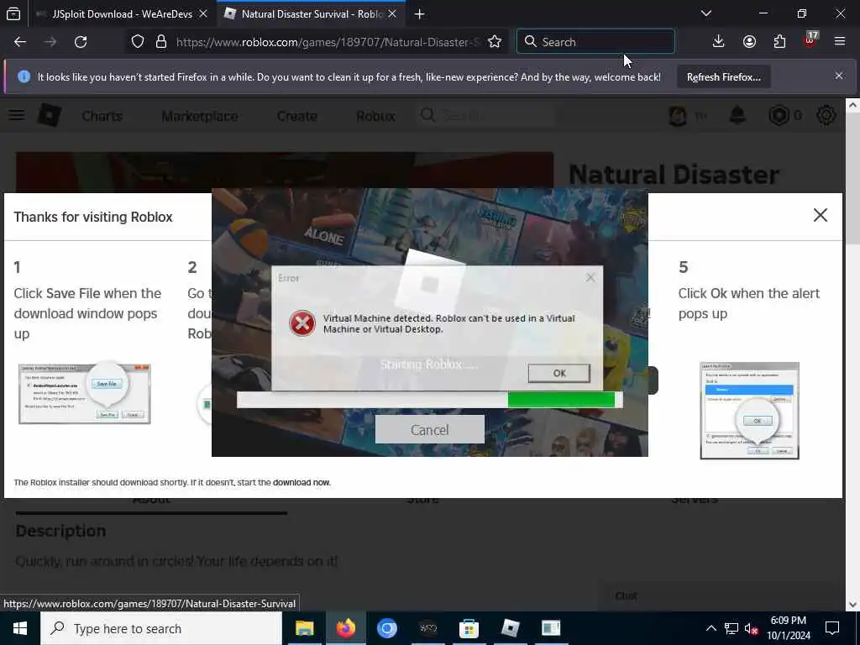The image size is (860, 645).
Task: Switch to JJSploit Download tab
Action: pyautogui.click(x=122, y=14)
